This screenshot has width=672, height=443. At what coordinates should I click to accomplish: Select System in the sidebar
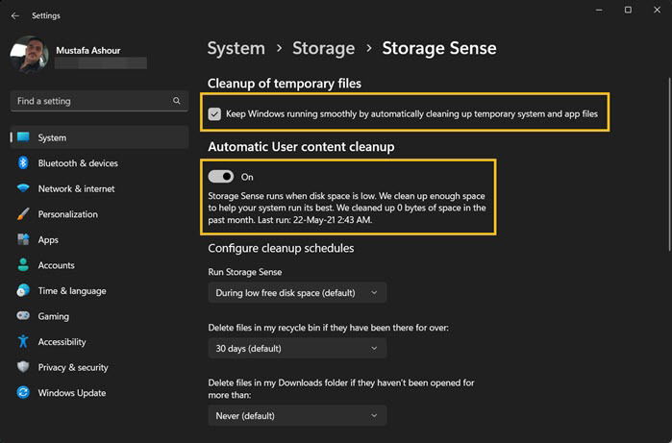coord(99,137)
